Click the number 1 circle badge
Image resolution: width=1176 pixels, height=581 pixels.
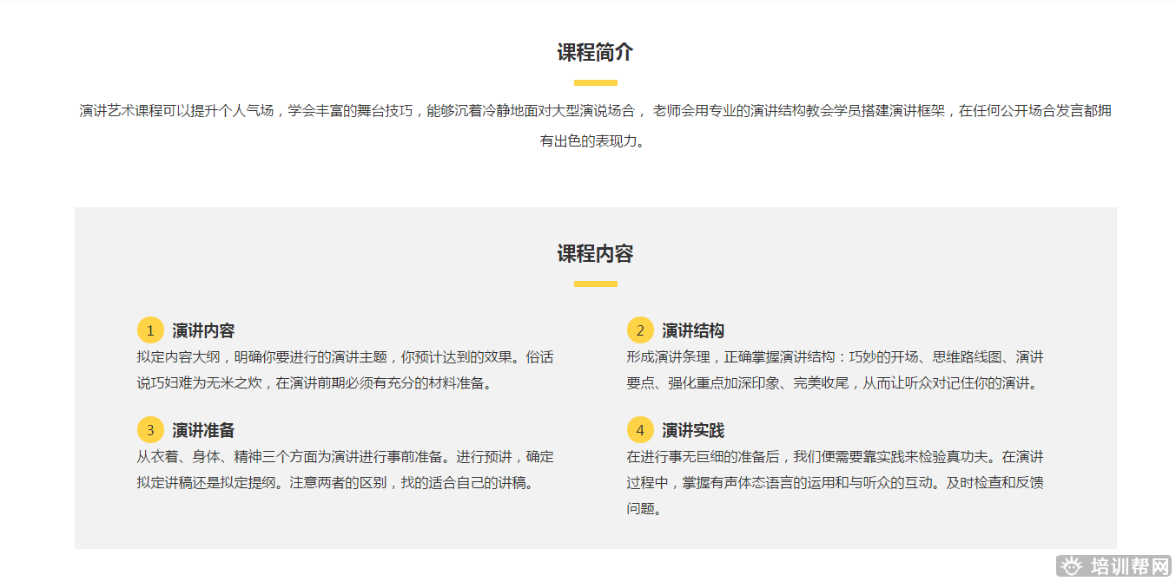click(150, 330)
